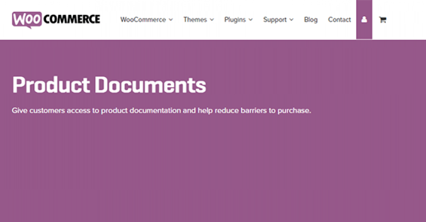Expand the Themes dropdown chevron
This screenshot has height=222, width=426.
pyautogui.click(x=212, y=20)
